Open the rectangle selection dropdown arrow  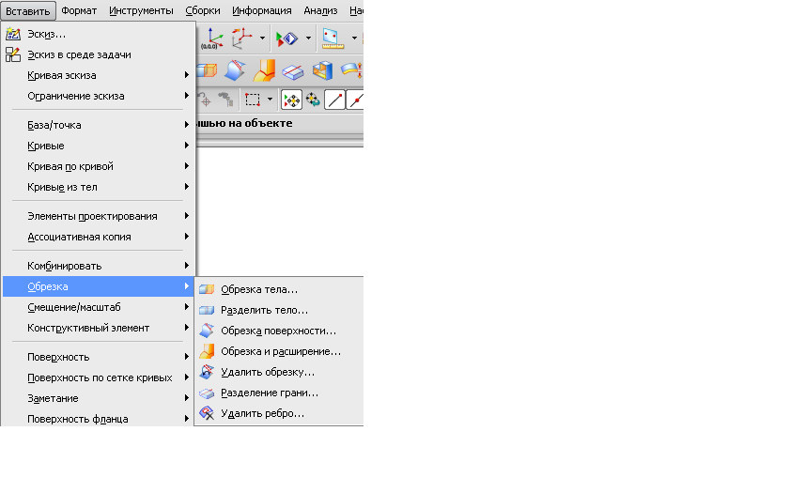tap(270, 100)
